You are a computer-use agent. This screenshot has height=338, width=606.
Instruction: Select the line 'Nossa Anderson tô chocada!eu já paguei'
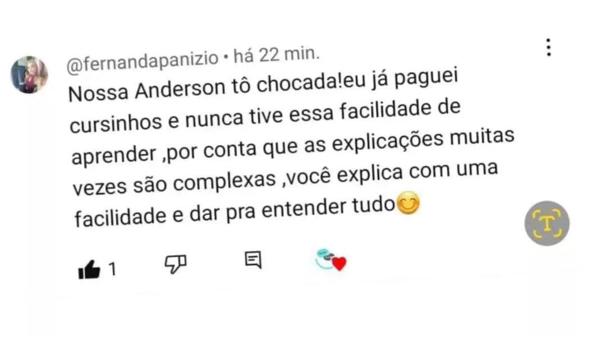(263, 85)
